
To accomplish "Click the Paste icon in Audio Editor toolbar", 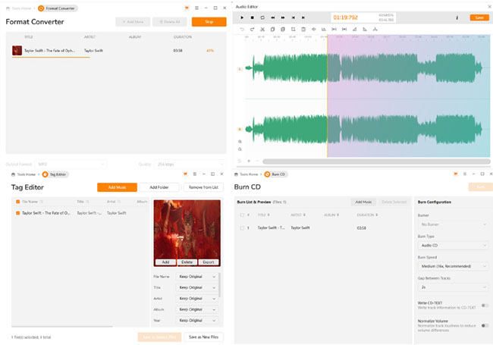I will (283, 30).
